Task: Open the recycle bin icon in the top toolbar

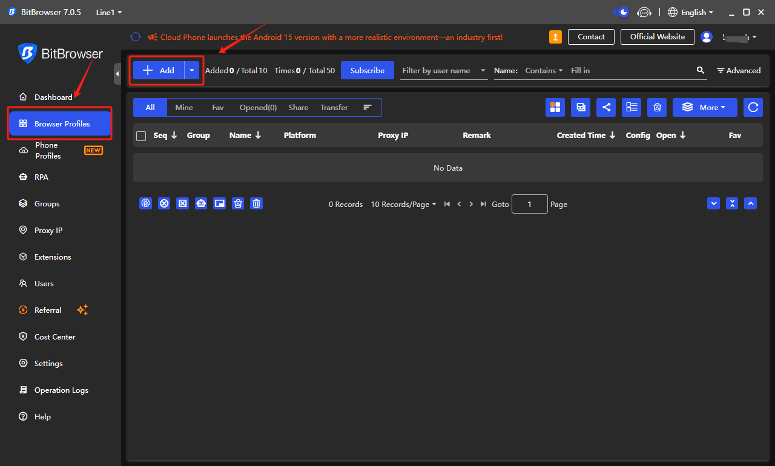Action: (x=657, y=107)
